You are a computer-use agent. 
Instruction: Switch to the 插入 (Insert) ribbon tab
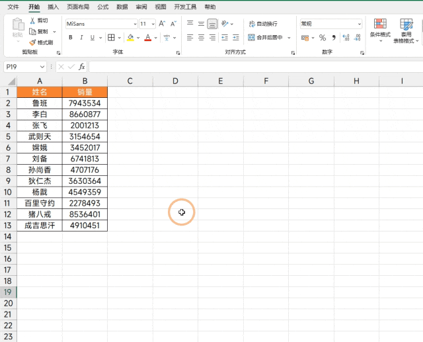click(x=53, y=7)
